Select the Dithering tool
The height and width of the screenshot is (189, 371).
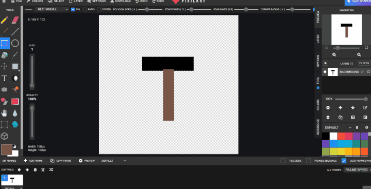coord(4,90)
